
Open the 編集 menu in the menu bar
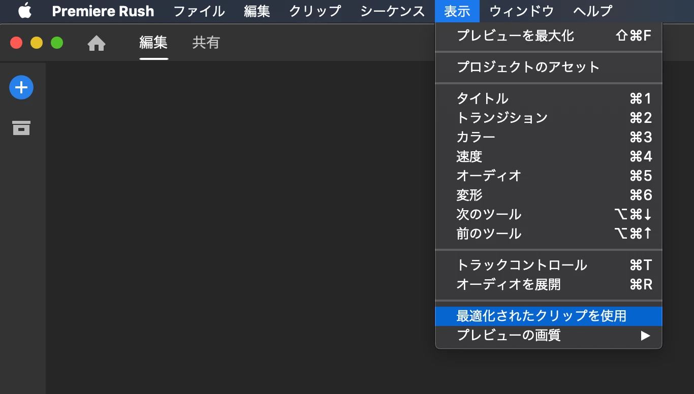(x=257, y=11)
